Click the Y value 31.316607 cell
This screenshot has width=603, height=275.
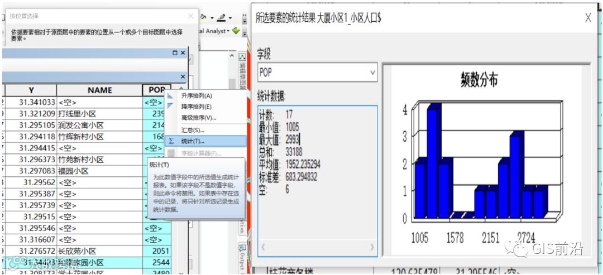(31, 240)
